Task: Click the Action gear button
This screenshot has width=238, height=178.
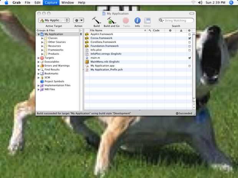Action: (x=78, y=20)
